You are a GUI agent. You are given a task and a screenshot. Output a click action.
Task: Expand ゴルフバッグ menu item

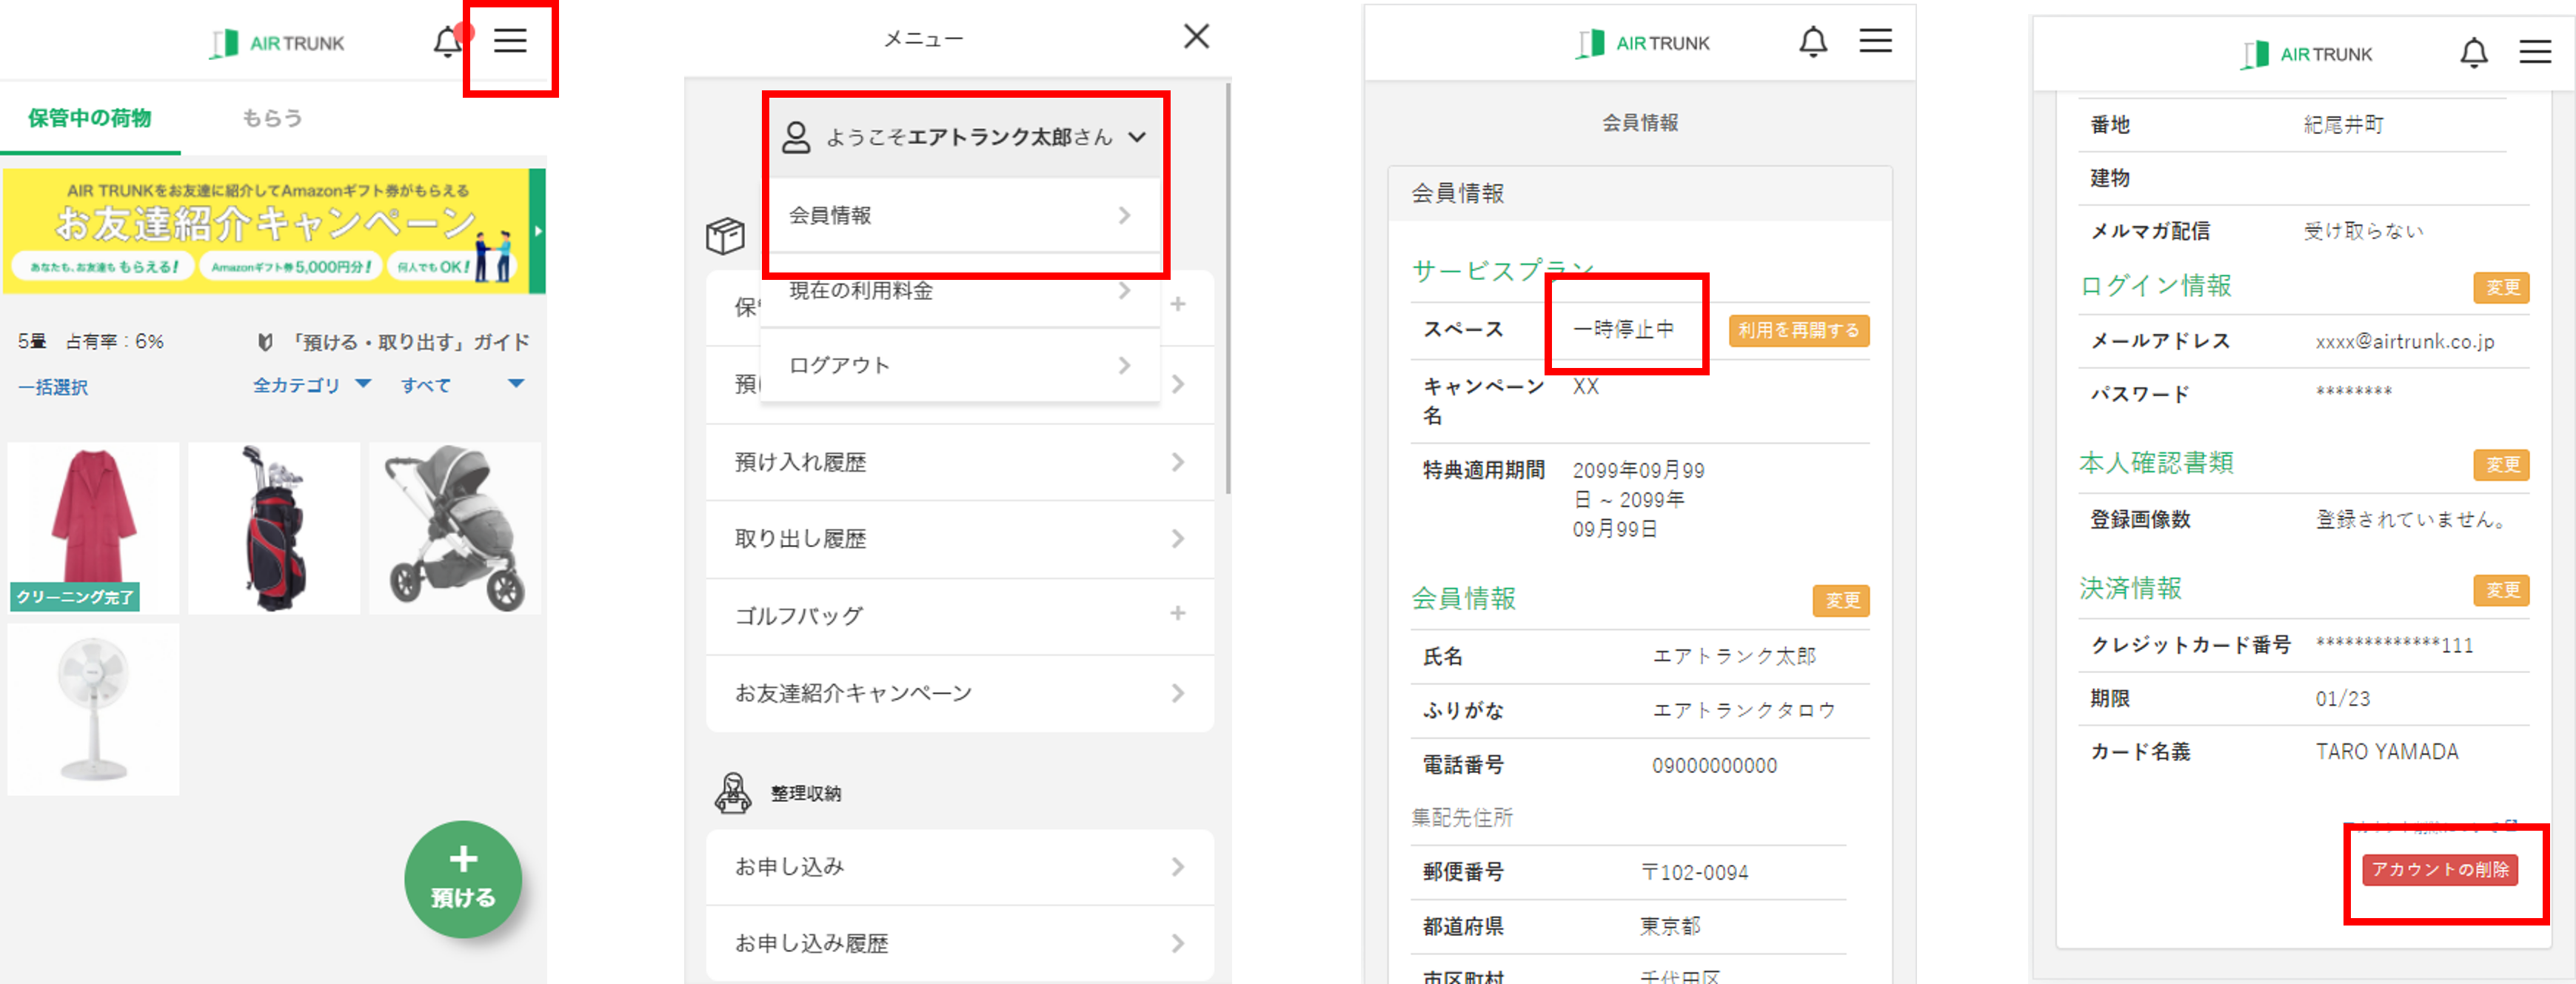pyautogui.click(x=1177, y=614)
